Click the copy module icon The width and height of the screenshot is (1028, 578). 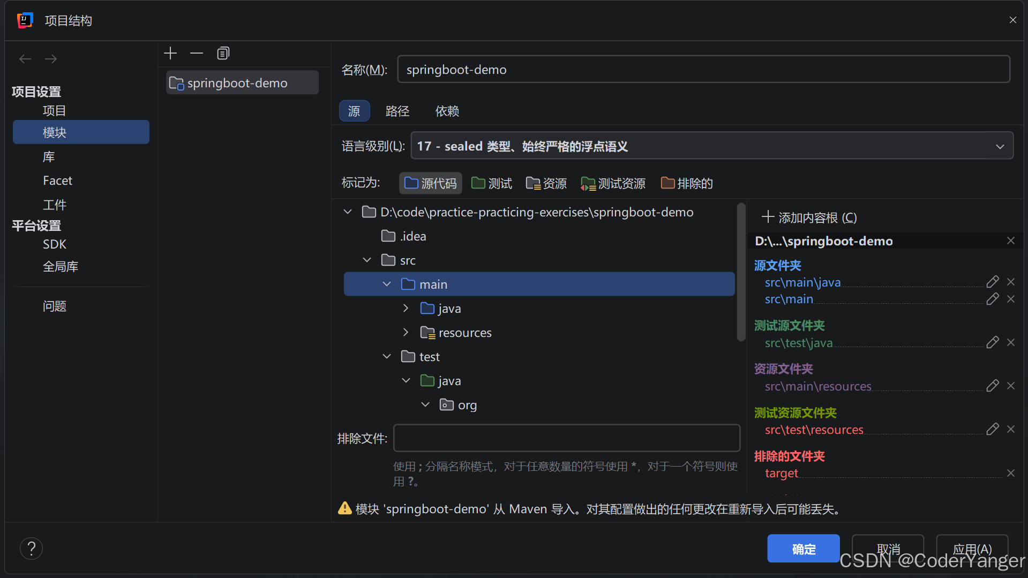coord(223,53)
